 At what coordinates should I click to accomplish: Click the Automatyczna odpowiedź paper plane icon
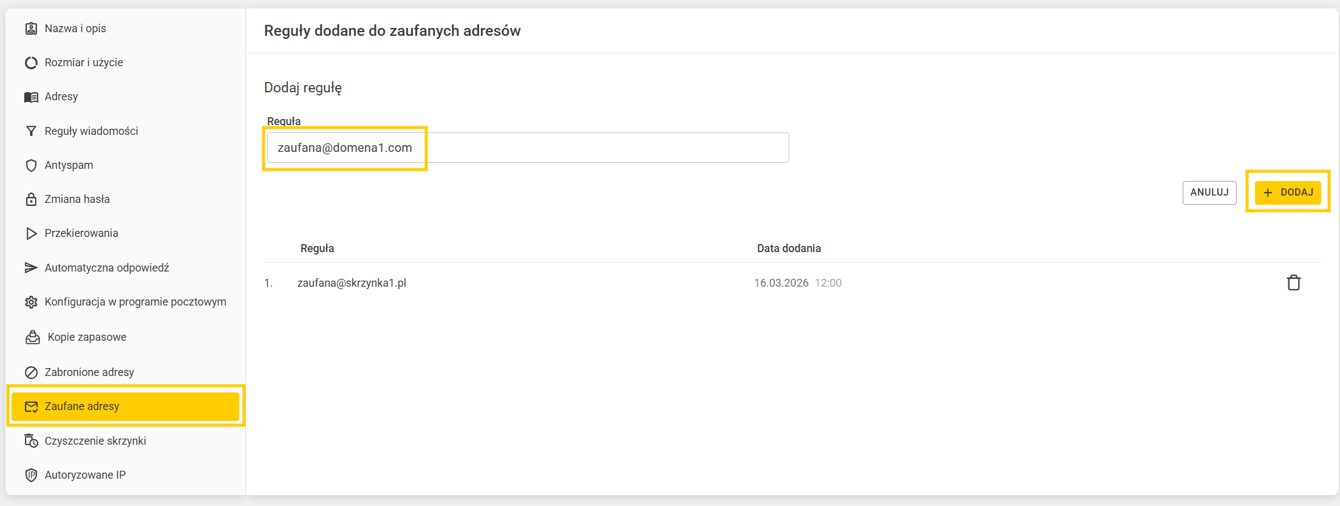click(31, 268)
